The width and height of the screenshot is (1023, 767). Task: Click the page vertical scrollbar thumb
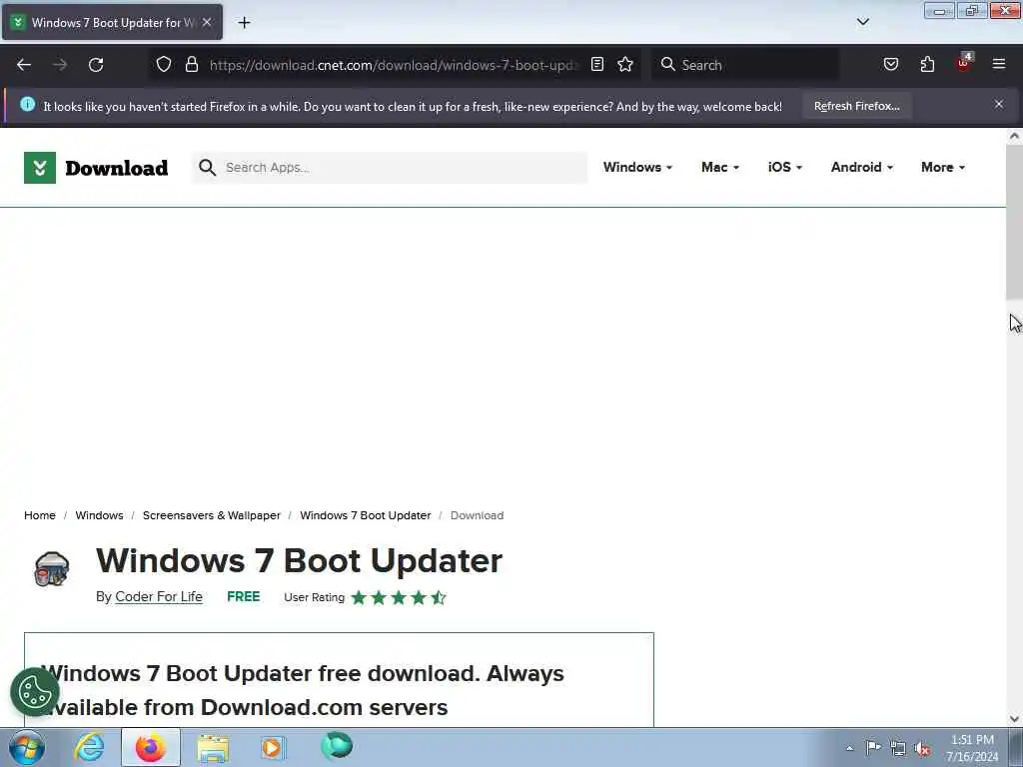1014,222
